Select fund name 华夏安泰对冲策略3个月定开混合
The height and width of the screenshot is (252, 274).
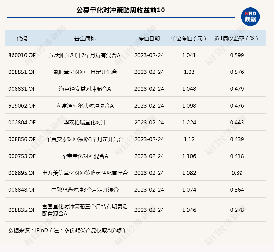point(85,139)
